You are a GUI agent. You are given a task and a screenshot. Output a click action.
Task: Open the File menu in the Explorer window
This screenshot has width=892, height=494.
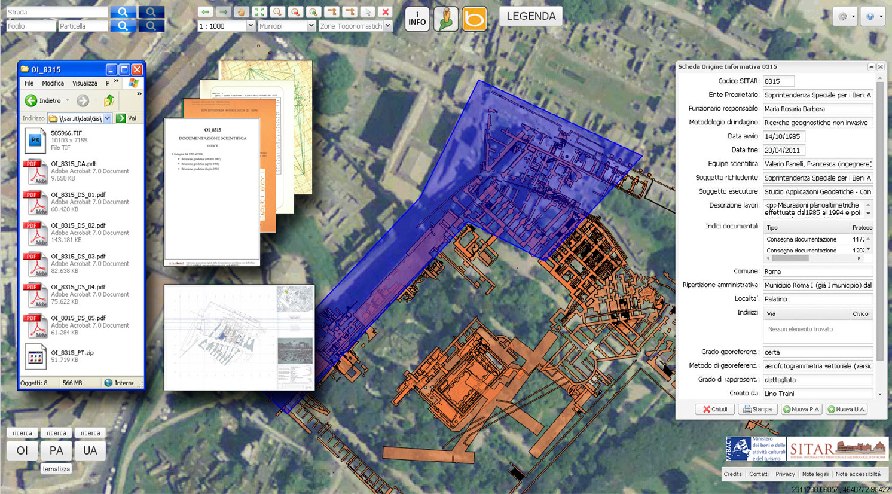[29, 83]
